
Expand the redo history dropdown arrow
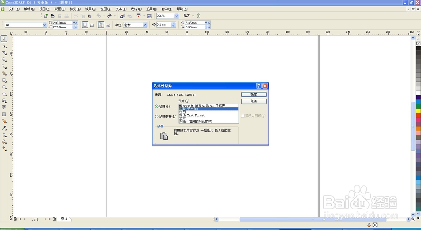click(x=115, y=16)
